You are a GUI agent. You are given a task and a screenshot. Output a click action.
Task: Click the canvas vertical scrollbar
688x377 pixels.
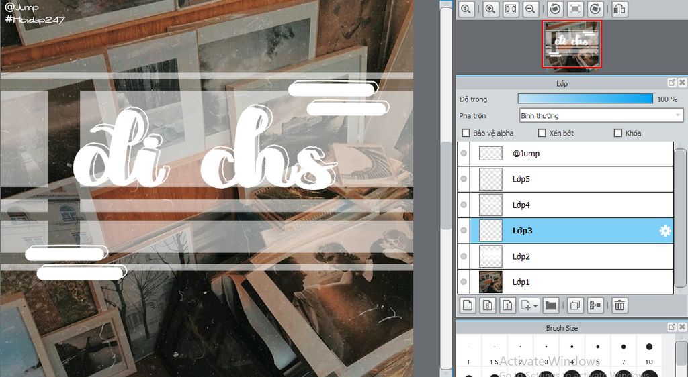coord(446,185)
